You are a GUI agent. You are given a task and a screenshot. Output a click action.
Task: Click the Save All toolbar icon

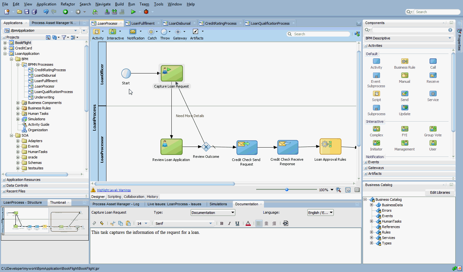[x=34, y=12]
